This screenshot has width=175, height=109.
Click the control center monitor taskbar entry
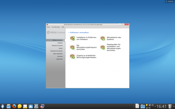pyautogui.click(x=42, y=106)
